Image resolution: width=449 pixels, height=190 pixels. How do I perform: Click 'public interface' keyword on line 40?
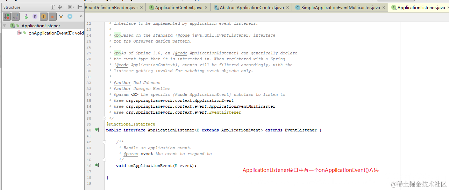(126, 130)
